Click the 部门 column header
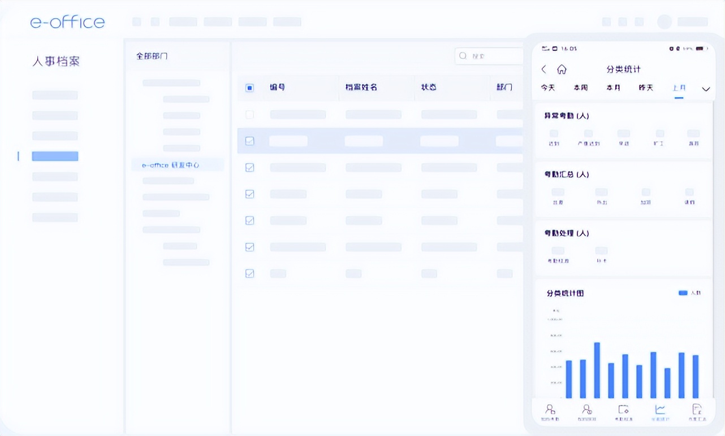725x436 pixels. click(504, 88)
